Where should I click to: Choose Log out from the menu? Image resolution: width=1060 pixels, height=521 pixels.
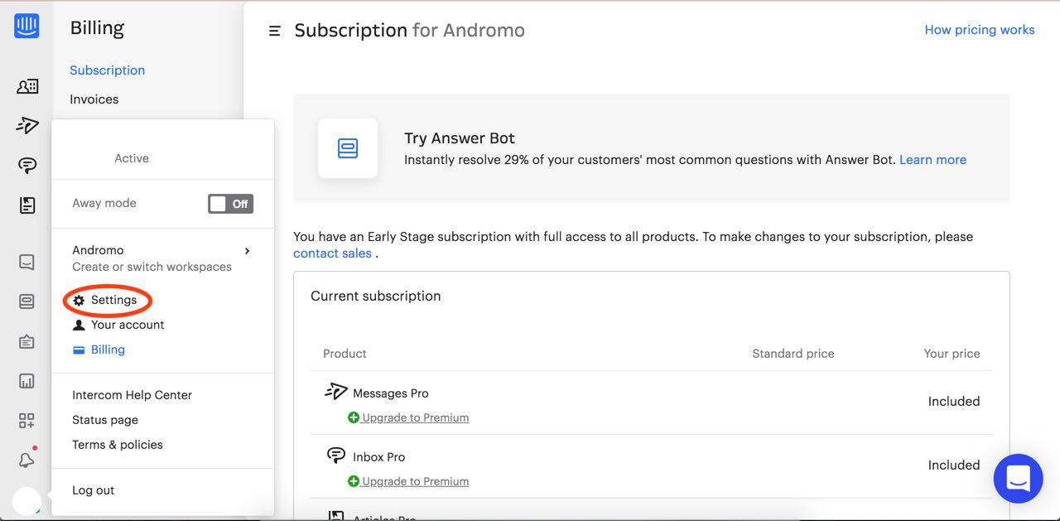click(93, 490)
